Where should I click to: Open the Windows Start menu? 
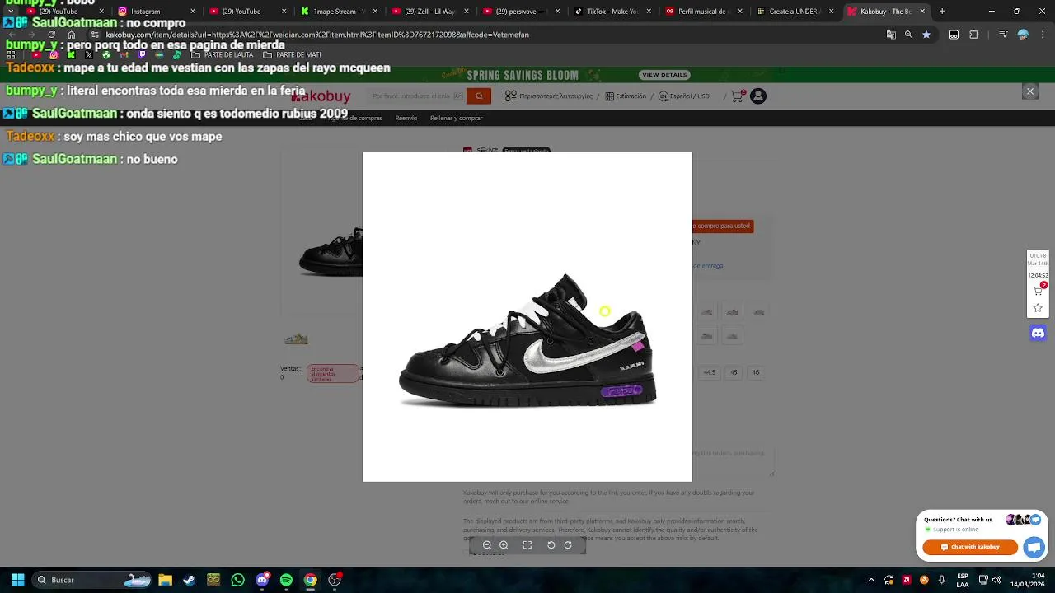click(17, 580)
